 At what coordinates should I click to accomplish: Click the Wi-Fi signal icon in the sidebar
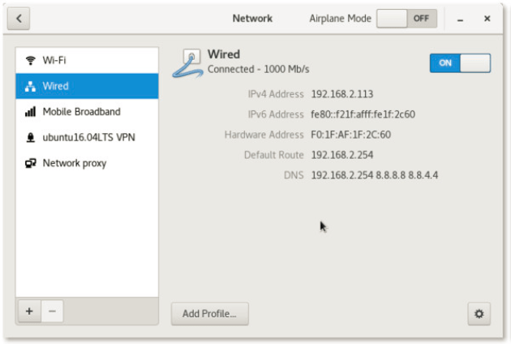coord(31,60)
